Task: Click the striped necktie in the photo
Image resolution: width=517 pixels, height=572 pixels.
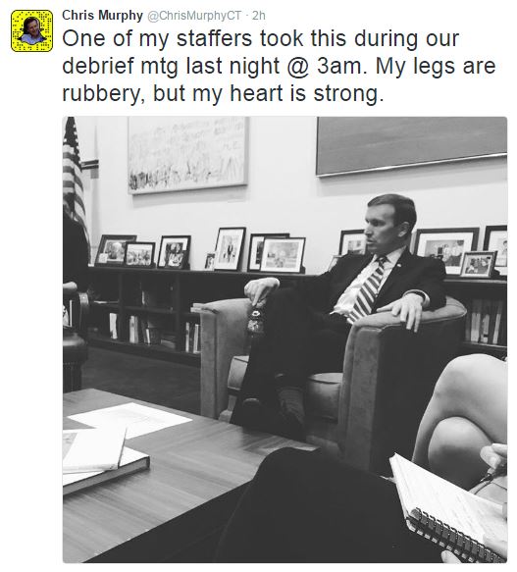Action: click(x=367, y=290)
